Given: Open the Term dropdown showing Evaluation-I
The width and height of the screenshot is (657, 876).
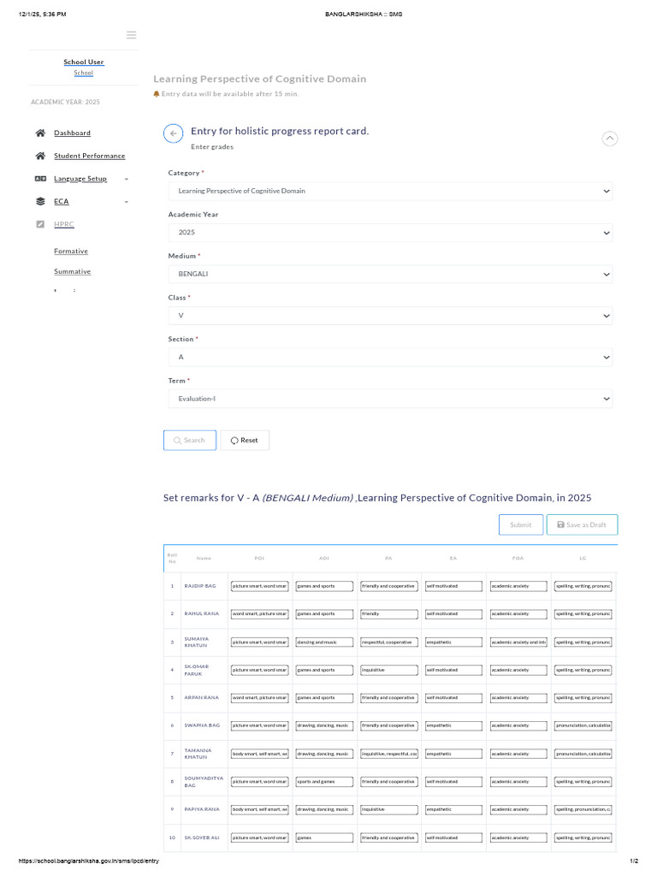Looking at the screenshot, I should [390, 399].
